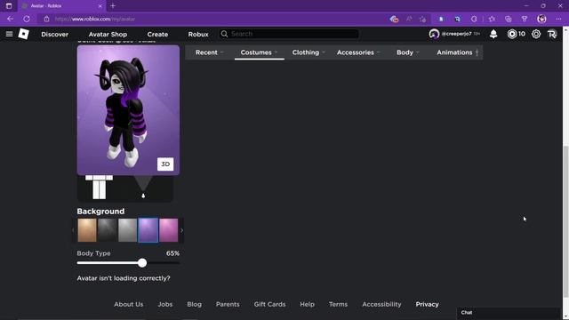
Task: Open the notifications bell
Action: (x=493, y=34)
